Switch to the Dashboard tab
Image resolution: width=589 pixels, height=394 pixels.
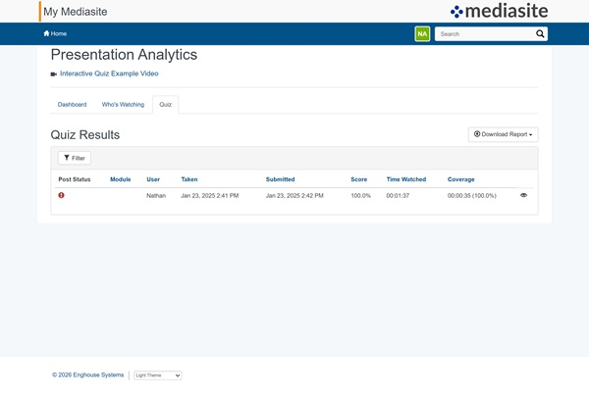(x=72, y=104)
